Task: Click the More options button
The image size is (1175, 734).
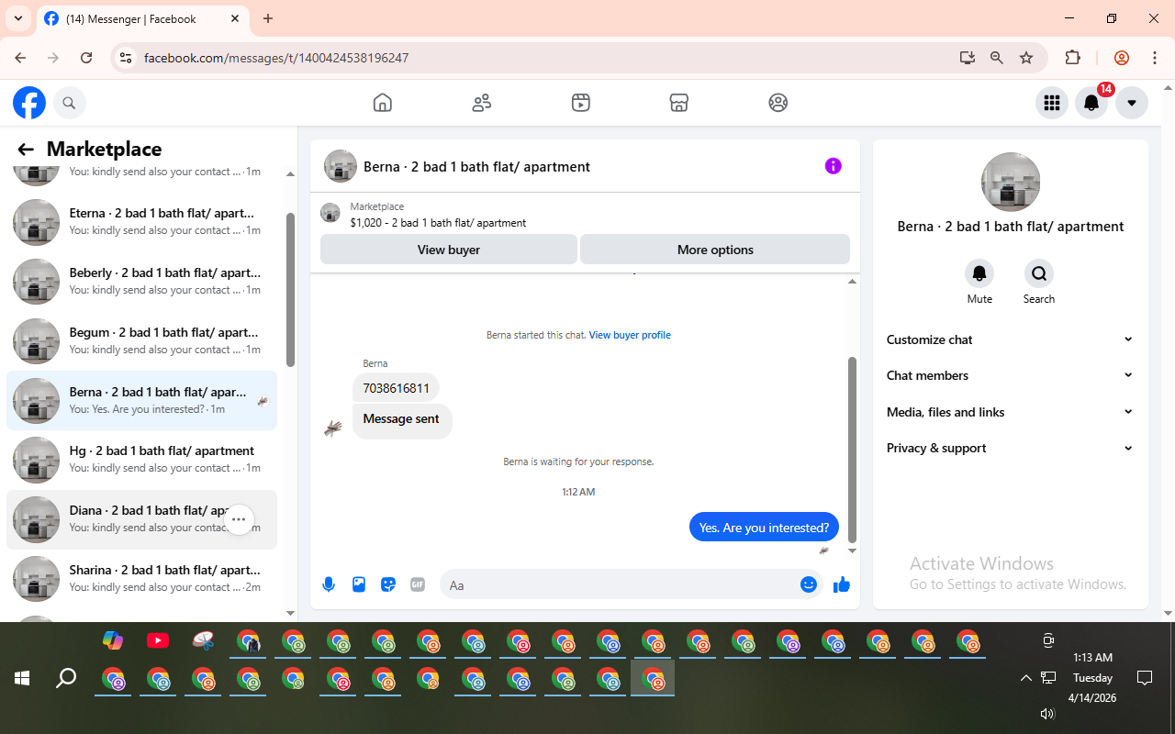Action: 715,250
